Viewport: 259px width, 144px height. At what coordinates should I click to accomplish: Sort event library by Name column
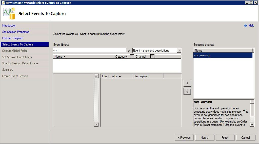(83, 57)
